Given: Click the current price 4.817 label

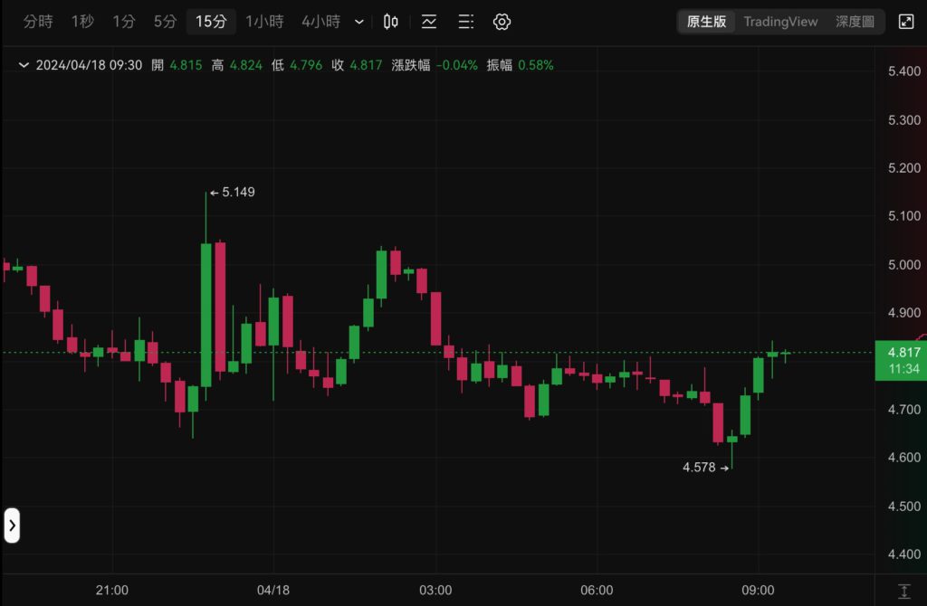Looking at the screenshot, I should pyautogui.click(x=903, y=353).
